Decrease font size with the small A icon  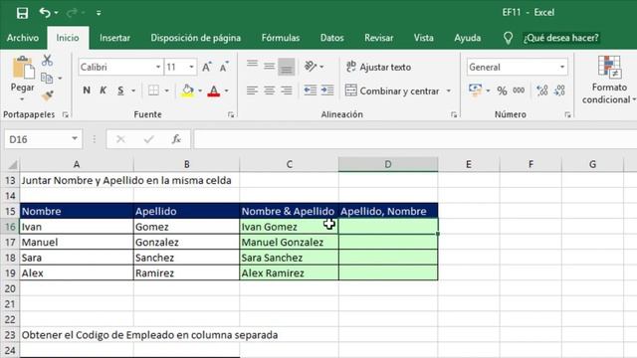[224, 67]
